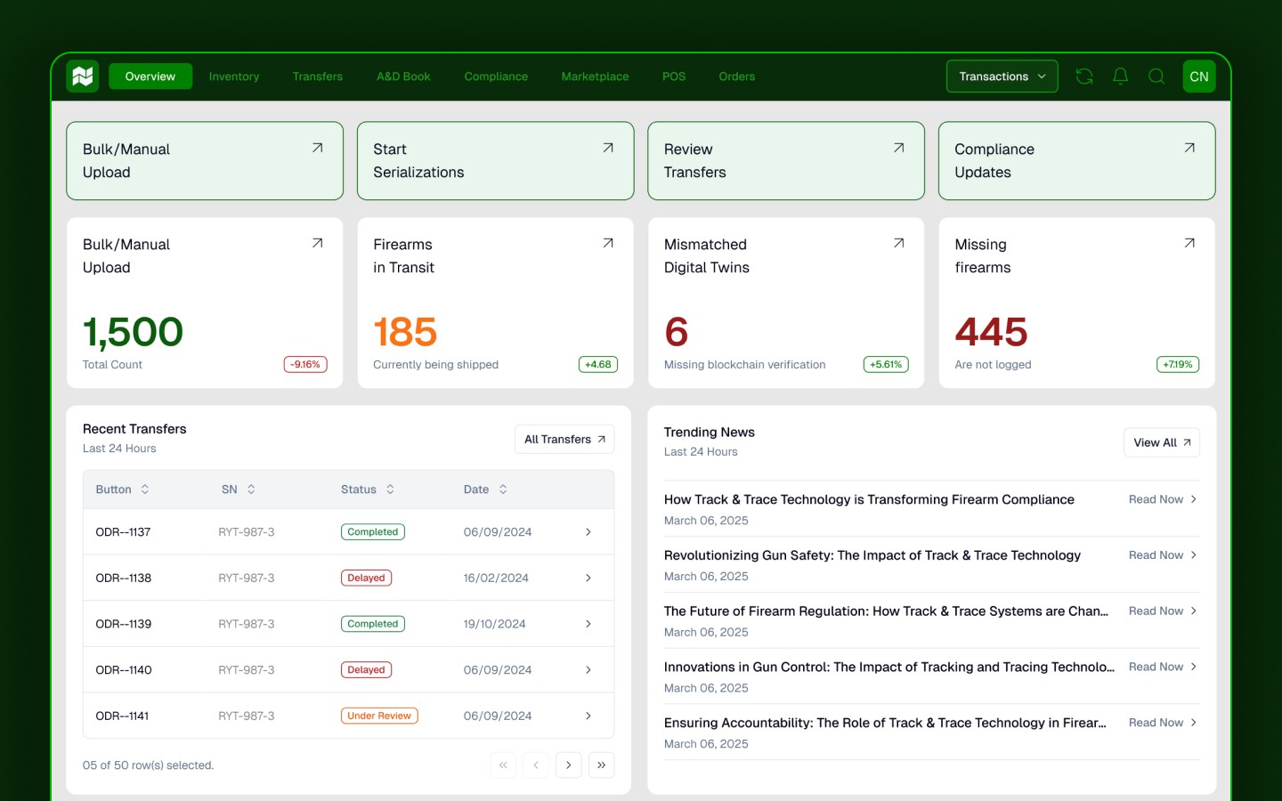Open arrow icon on 1,500 Total Count card

[318, 243]
